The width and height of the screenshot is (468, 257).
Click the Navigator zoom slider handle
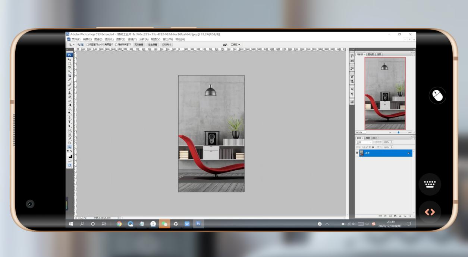398,132
